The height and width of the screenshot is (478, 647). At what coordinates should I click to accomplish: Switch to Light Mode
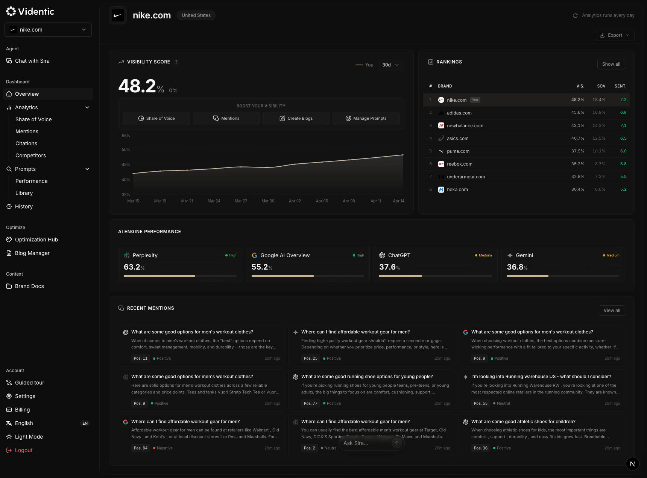click(29, 436)
